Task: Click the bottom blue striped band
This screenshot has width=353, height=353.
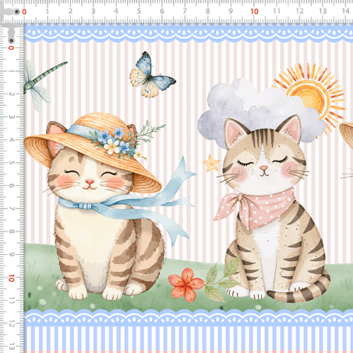Action: [189, 337]
